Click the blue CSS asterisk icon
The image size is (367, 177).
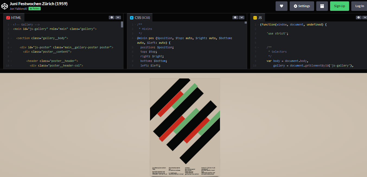coord(132,18)
